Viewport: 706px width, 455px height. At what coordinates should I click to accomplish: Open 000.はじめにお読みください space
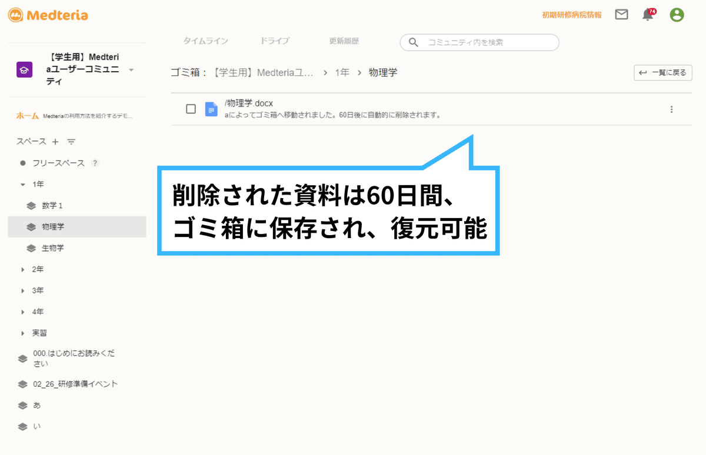(x=74, y=359)
